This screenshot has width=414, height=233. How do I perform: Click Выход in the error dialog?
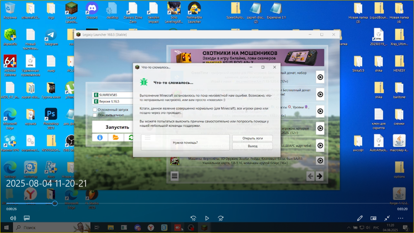tap(253, 146)
